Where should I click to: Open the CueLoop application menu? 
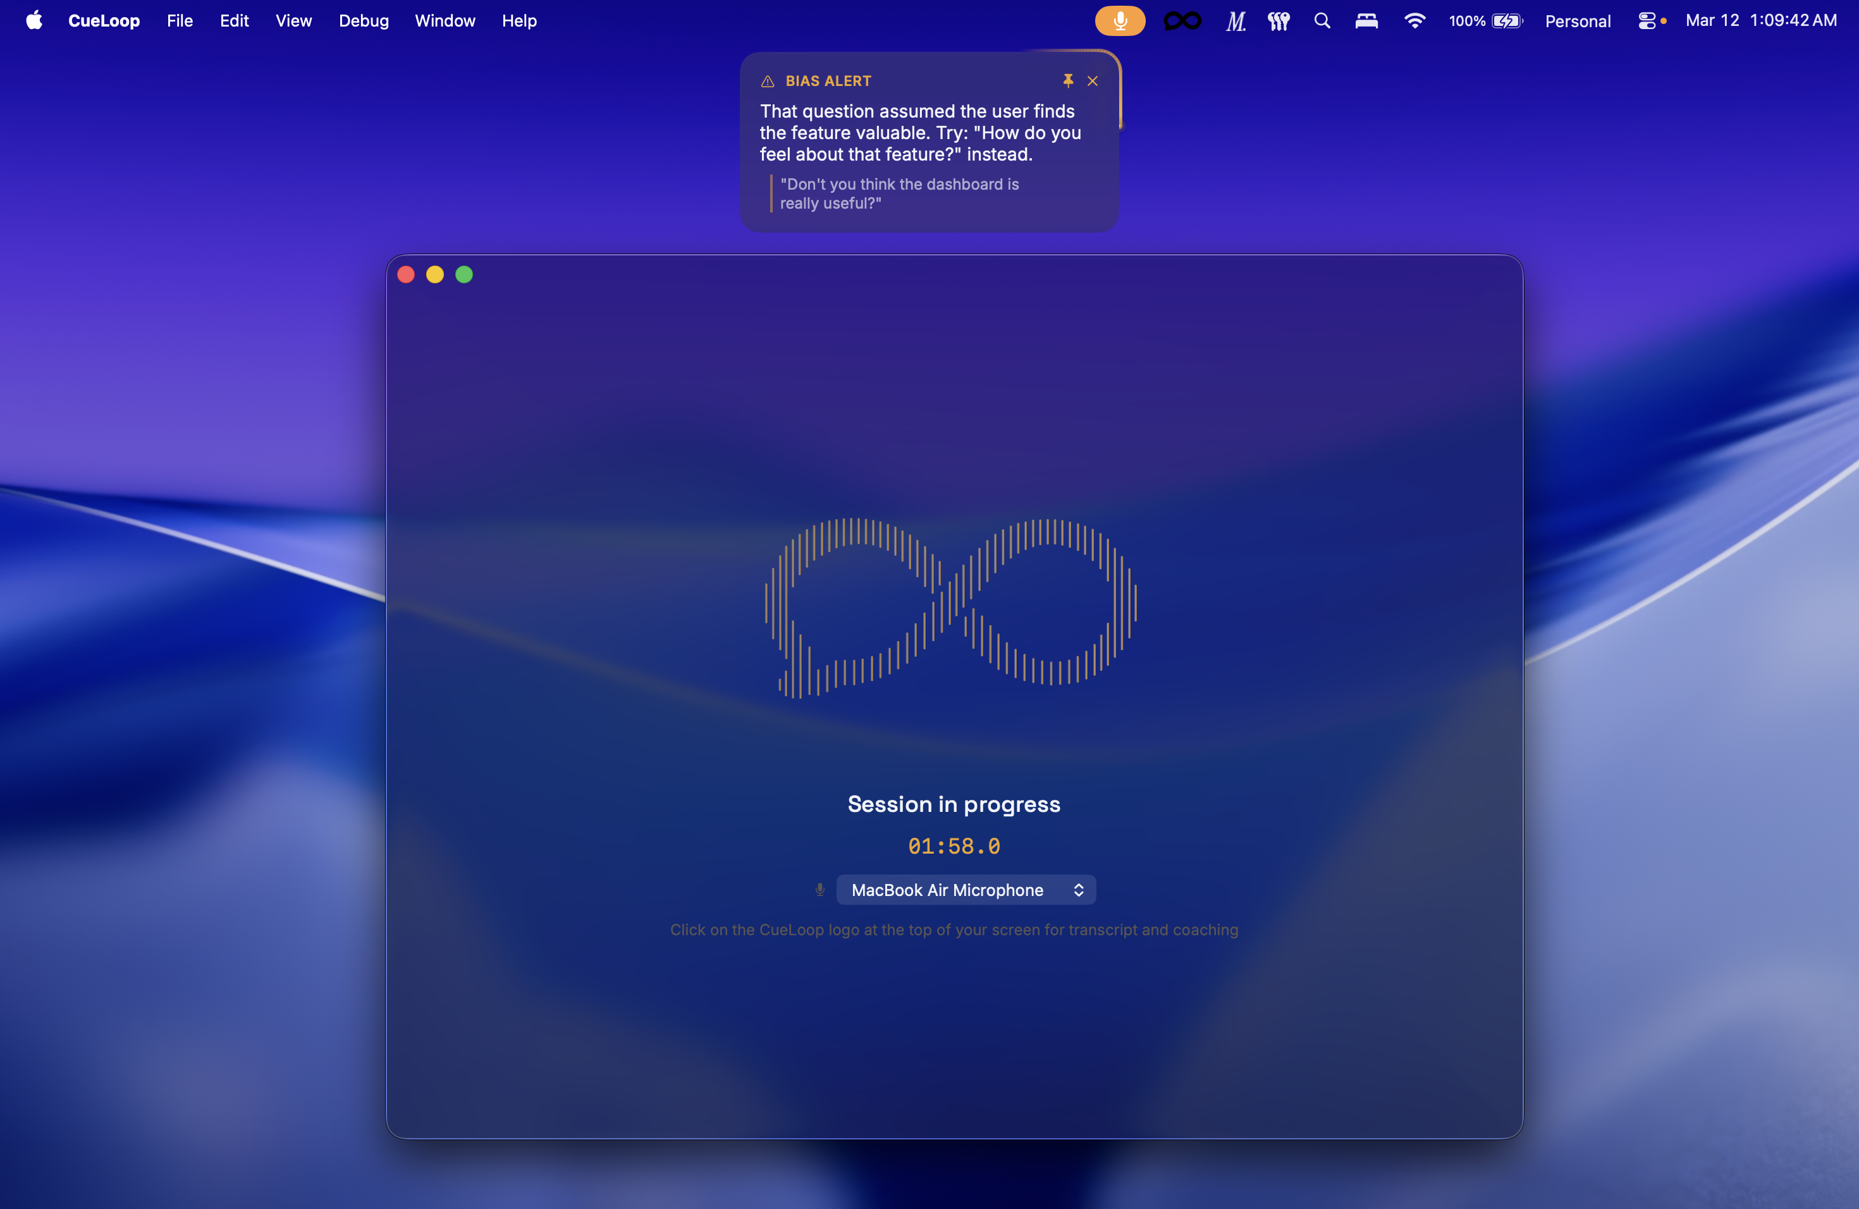(x=104, y=21)
